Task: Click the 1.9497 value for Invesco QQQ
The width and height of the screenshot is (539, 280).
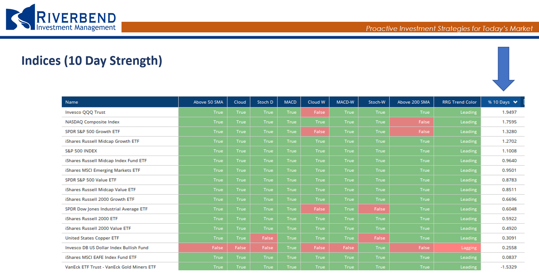Action: coord(509,112)
